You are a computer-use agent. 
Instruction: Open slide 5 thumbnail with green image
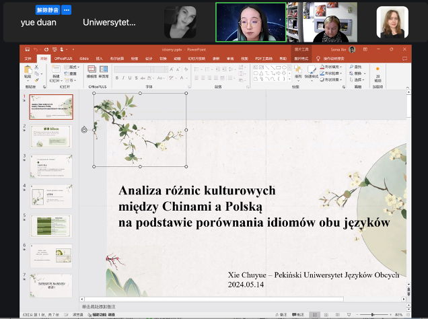51,225
